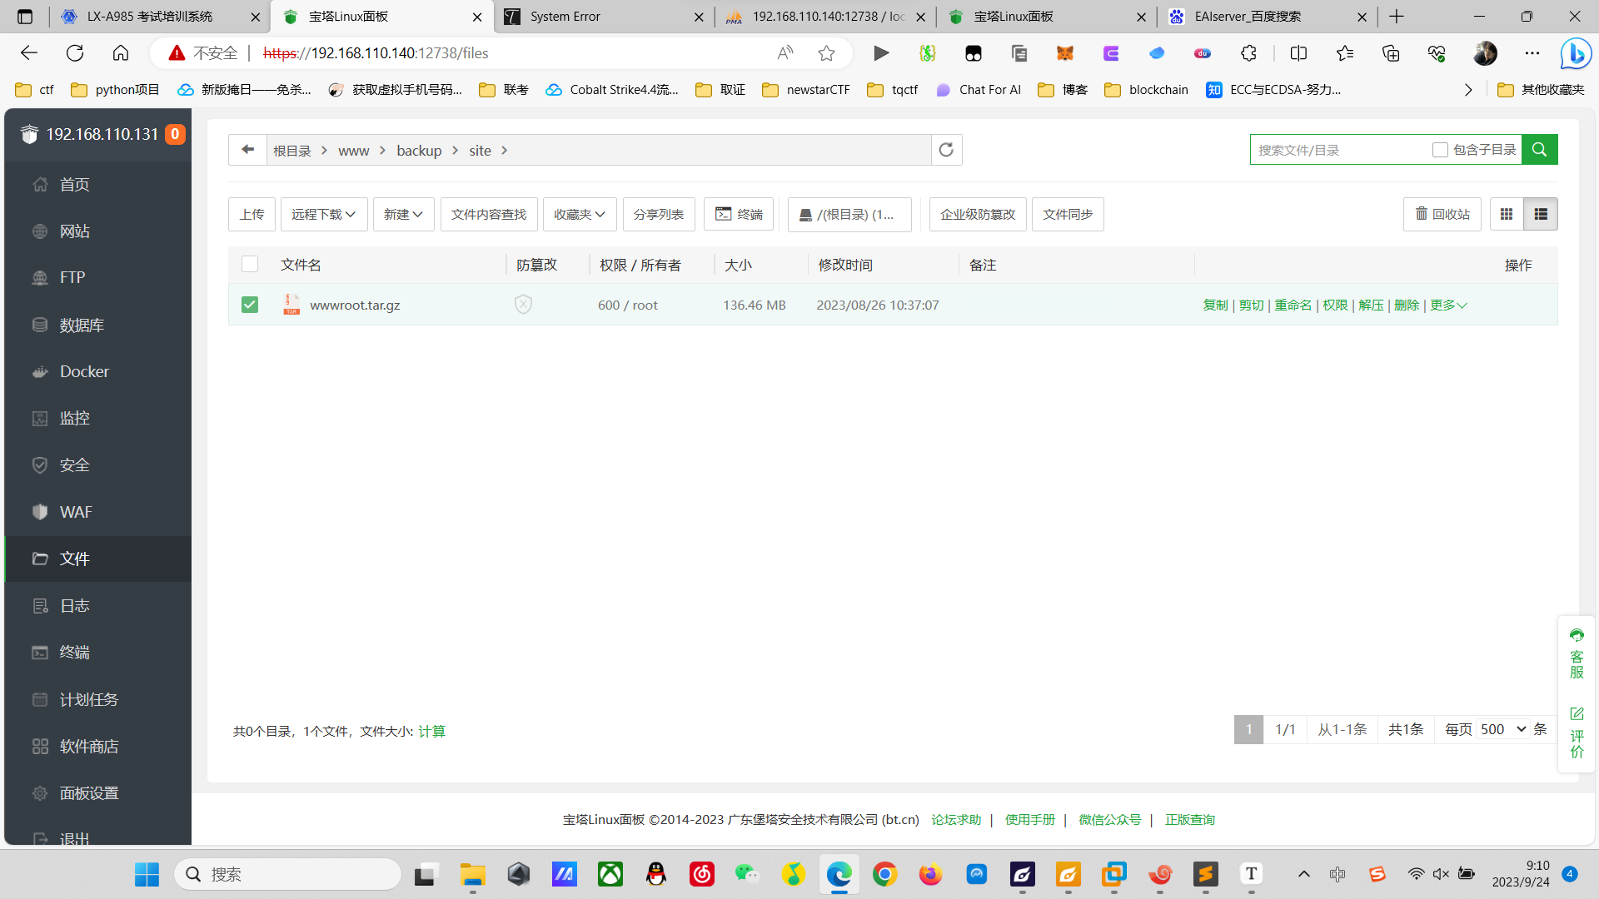Click the green search magnifier button
The width and height of the screenshot is (1599, 899).
(x=1539, y=150)
